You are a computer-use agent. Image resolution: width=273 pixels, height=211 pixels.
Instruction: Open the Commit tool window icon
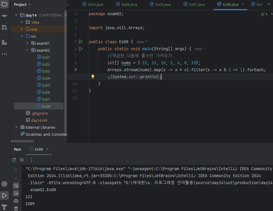click(x=4, y=16)
